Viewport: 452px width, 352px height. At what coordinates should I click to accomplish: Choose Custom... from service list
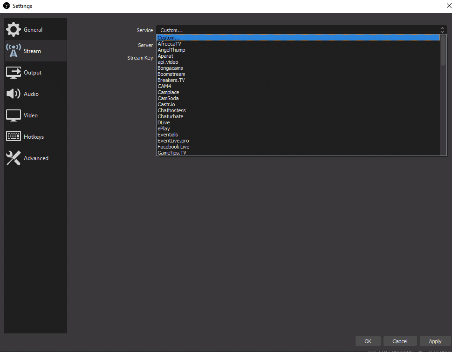(x=298, y=38)
